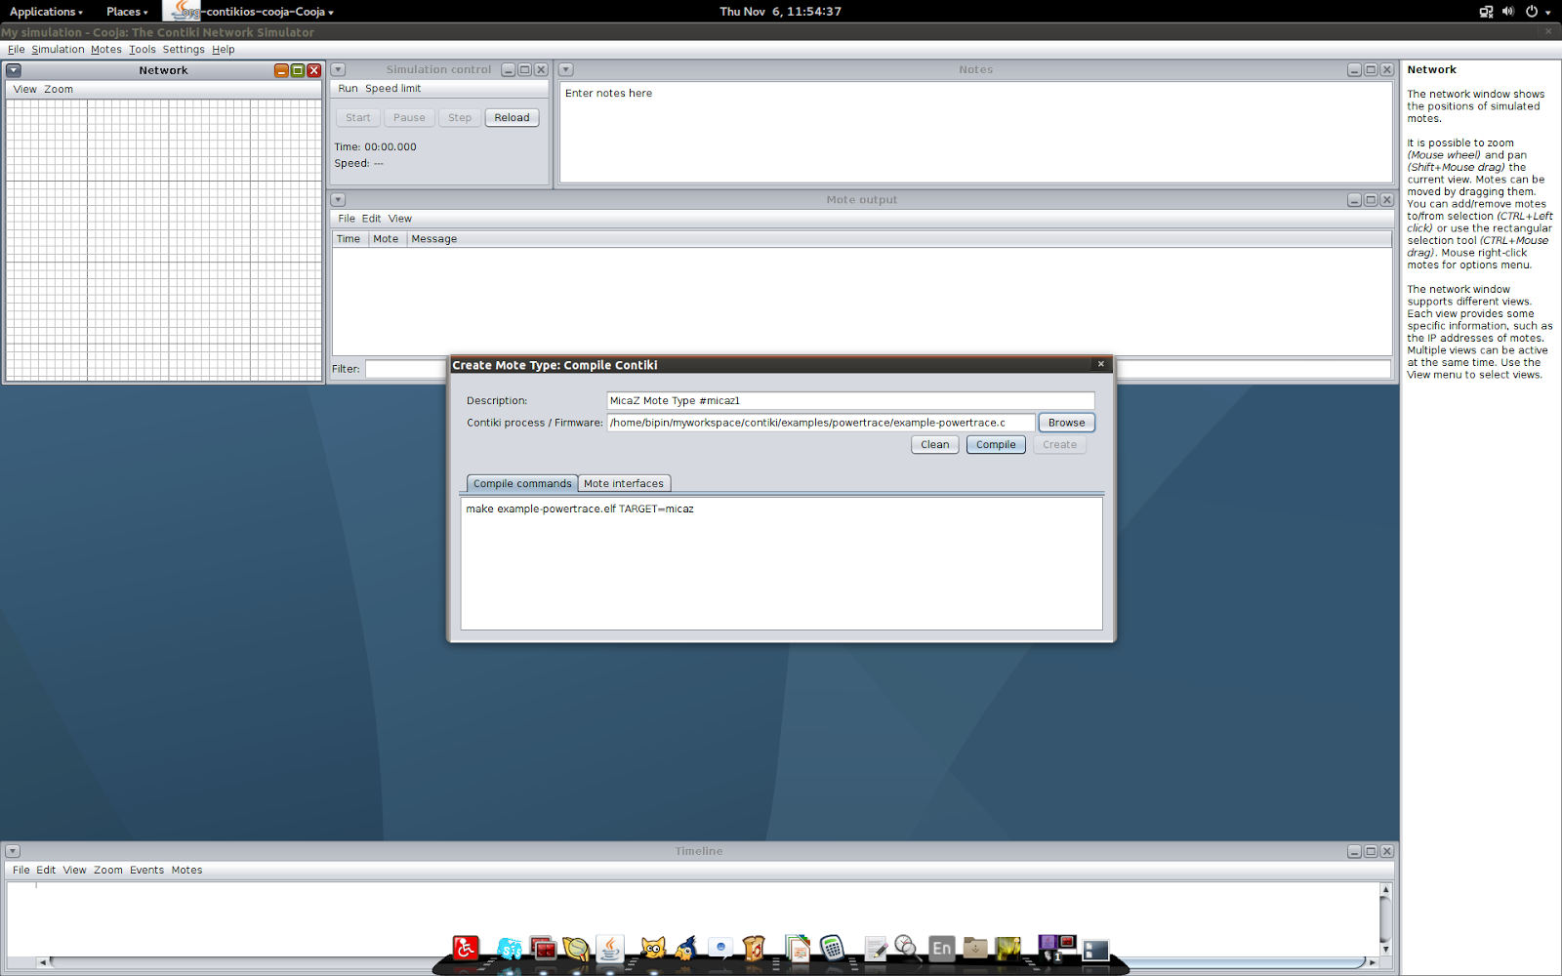Click the power icon in the top bar

(1532, 12)
